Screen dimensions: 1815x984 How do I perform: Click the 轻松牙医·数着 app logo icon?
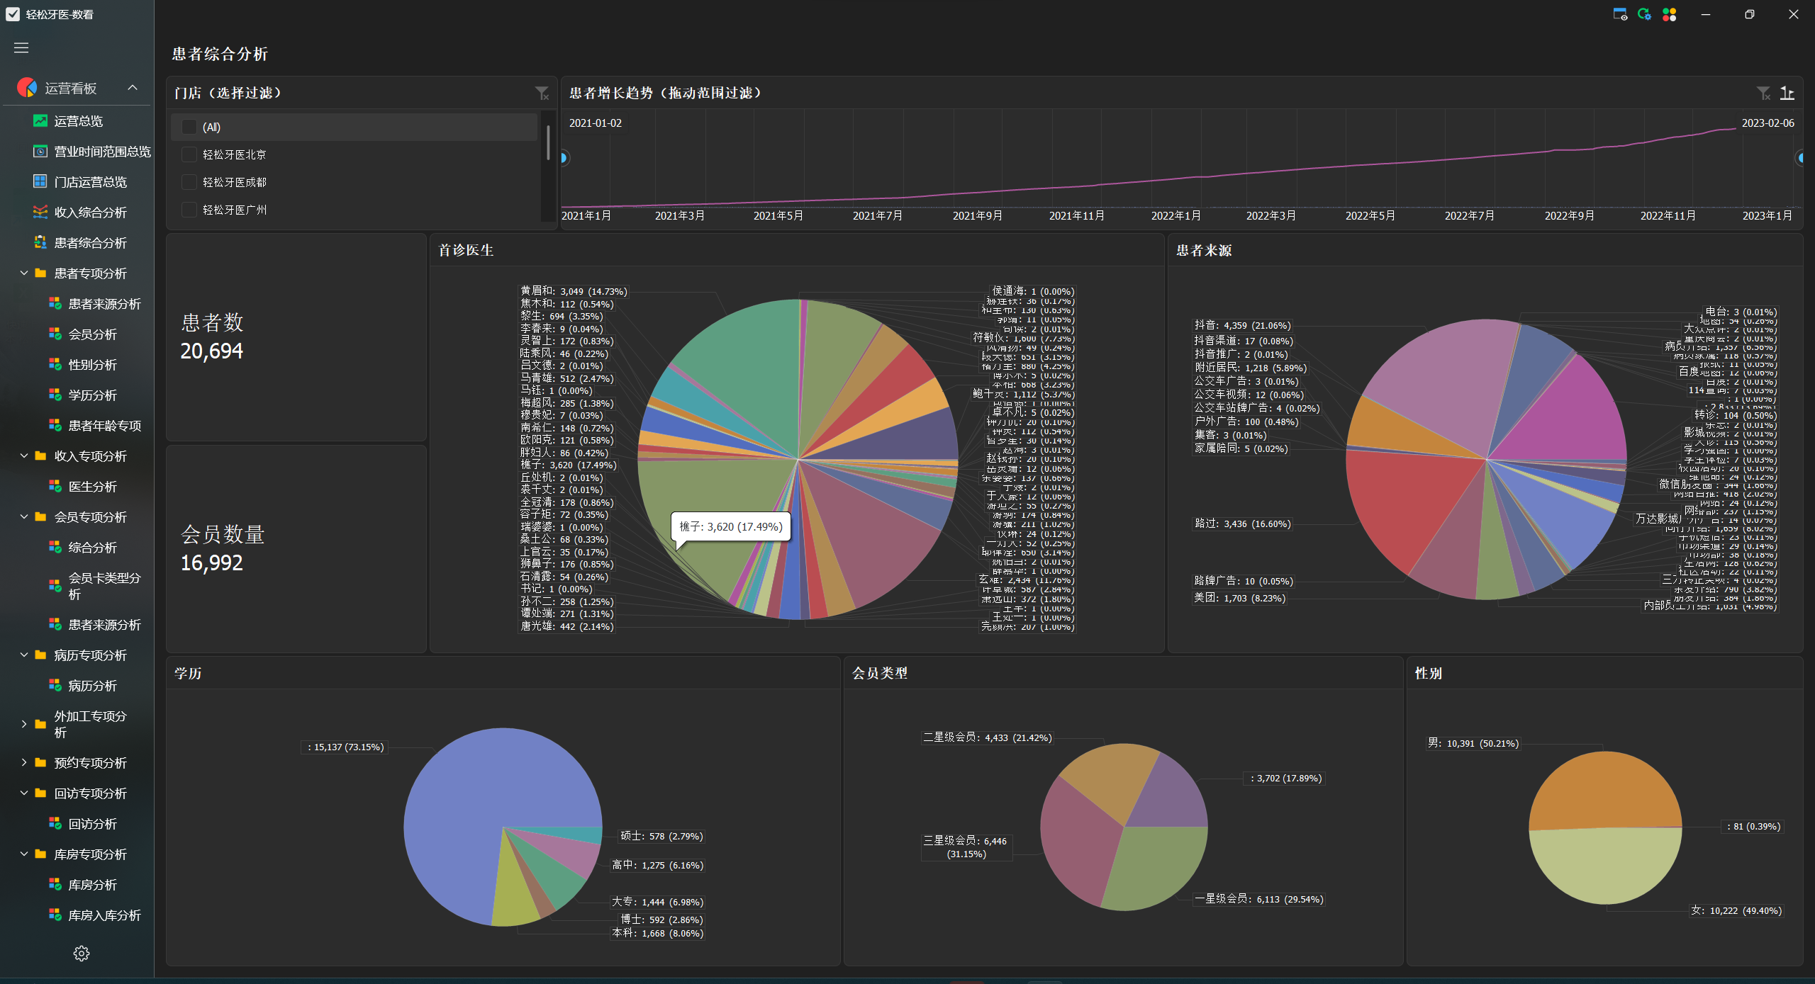[13, 14]
